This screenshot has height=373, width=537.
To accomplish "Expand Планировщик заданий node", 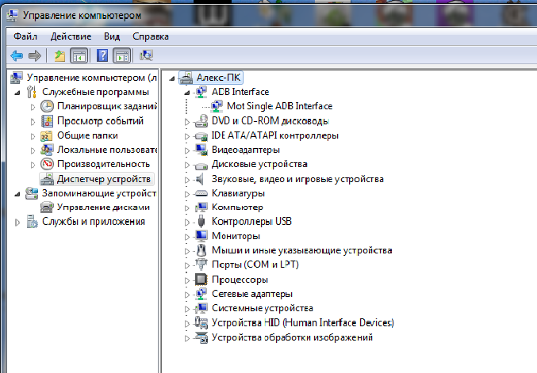I will 33,107.
